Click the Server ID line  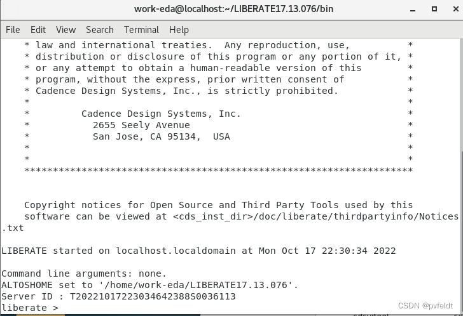[118, 296]
